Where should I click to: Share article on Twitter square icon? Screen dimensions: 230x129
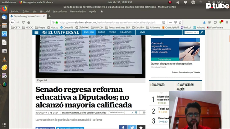point(132,127)
